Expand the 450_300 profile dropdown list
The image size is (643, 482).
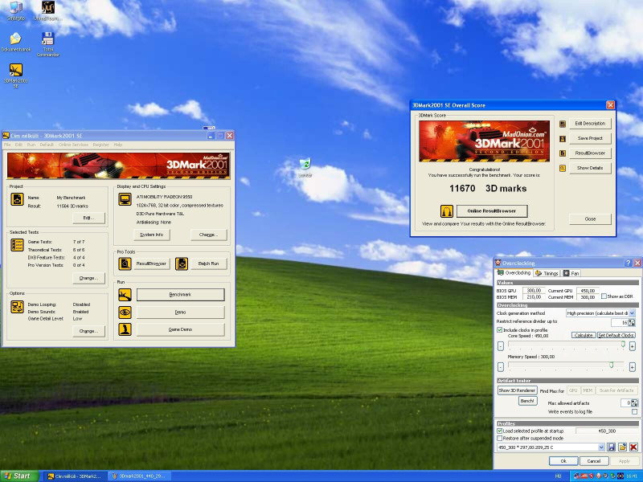click(601, 447)
